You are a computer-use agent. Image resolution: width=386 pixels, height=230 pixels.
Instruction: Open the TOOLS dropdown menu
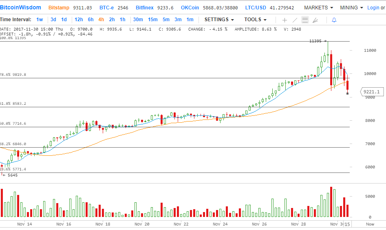pos(255,20)
